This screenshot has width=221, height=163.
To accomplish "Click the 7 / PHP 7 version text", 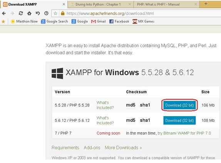I will (x=63, y=133).
